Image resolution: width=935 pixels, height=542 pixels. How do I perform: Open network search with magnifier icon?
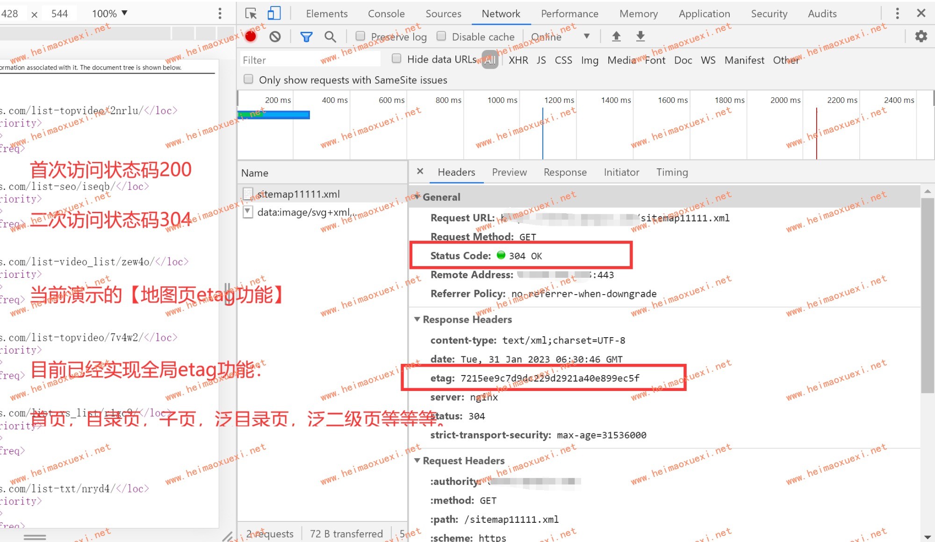point(330,36)
